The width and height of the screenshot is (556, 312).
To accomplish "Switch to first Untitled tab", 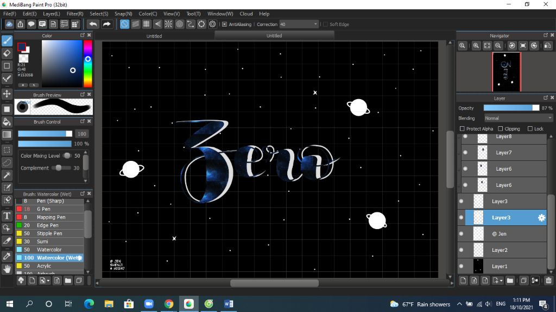I will [154, 36].
